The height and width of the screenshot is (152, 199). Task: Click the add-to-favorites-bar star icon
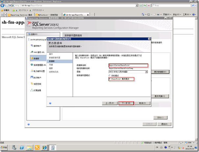(14, 10)
